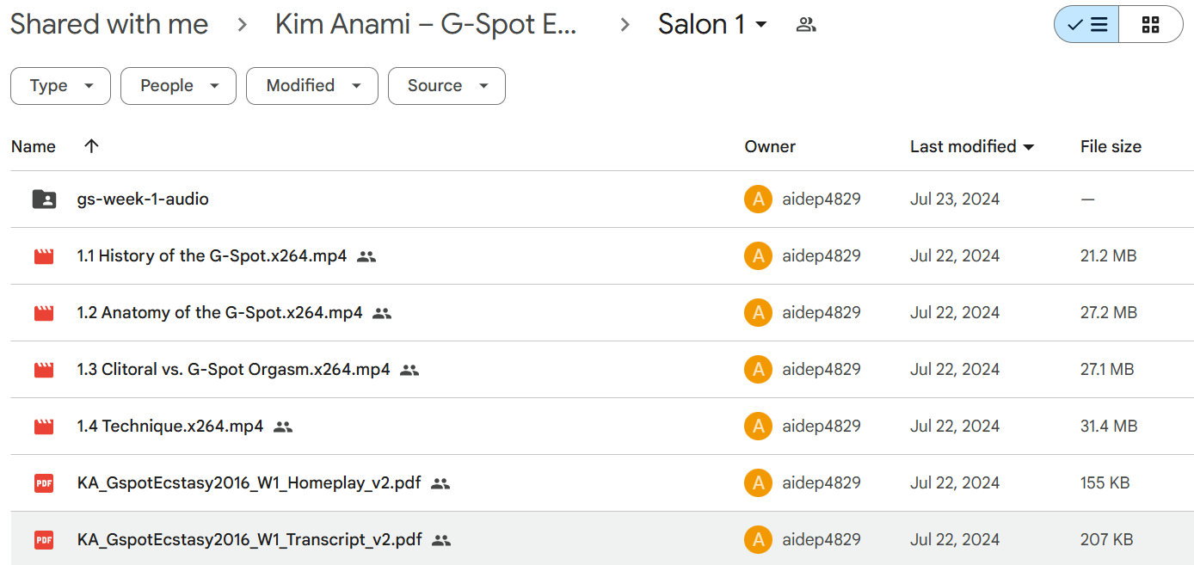This screenshot has height=565, width=1194.
Task: Click the 27.1 MB file size
Action: (1107, 369)
